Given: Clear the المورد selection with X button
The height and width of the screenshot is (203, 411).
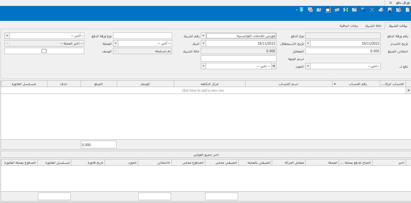Looking at the screenshot, I should [x=274, y=66].
